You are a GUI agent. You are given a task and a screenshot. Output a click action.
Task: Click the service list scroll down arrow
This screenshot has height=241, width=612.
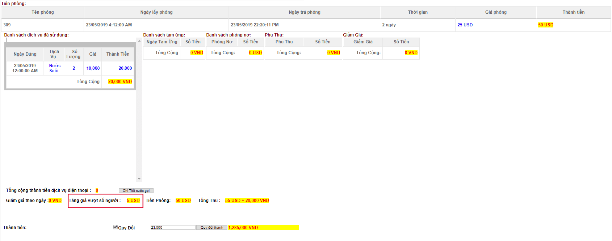[139, 179]
